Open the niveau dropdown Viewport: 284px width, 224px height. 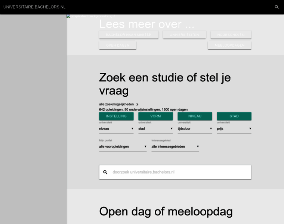[116, 129]
